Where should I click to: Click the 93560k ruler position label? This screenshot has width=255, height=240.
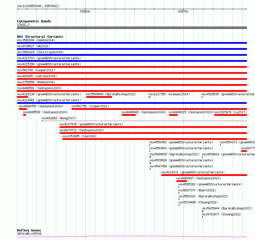tap(85, 11)
